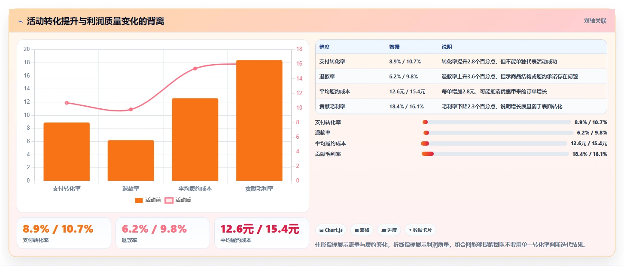The height and width of the screenshot is (266, 624).
Task: Click the line point above 支付转化率 bar
Action: click(67, 103)
